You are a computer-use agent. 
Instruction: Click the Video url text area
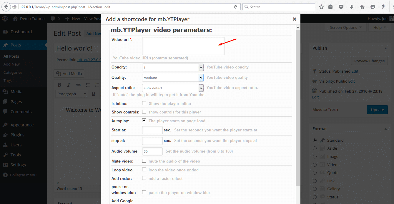pos(183,46)
